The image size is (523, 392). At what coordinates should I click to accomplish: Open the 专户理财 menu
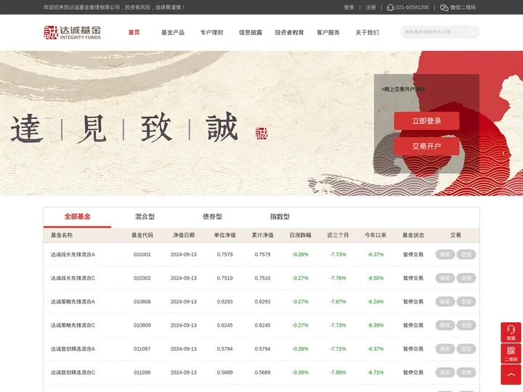click(211, 33)
